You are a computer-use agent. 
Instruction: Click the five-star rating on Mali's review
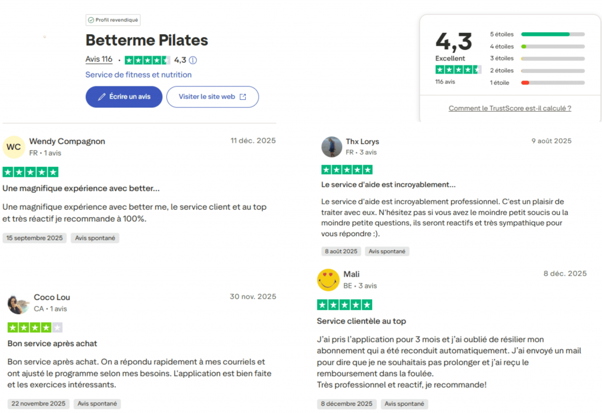point(345,304)
